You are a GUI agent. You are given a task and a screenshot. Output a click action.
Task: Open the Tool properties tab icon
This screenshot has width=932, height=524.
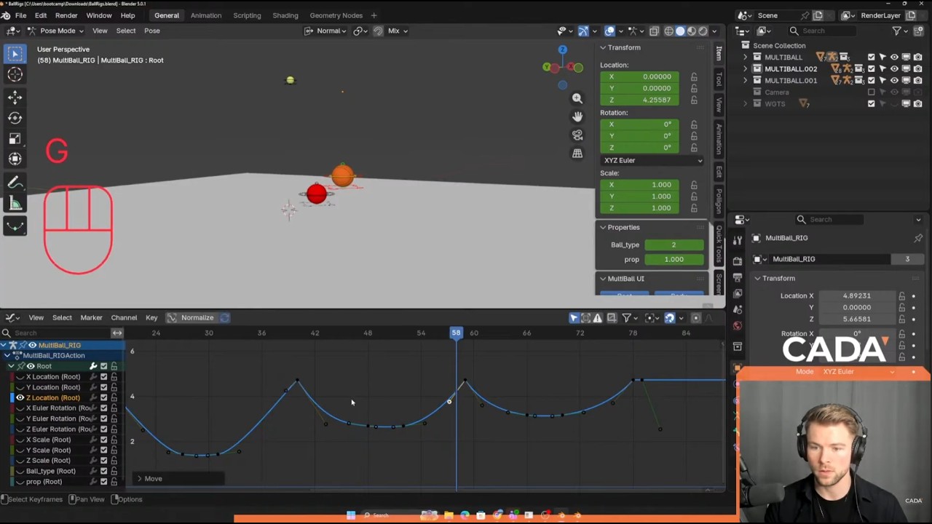click(738, 240)
